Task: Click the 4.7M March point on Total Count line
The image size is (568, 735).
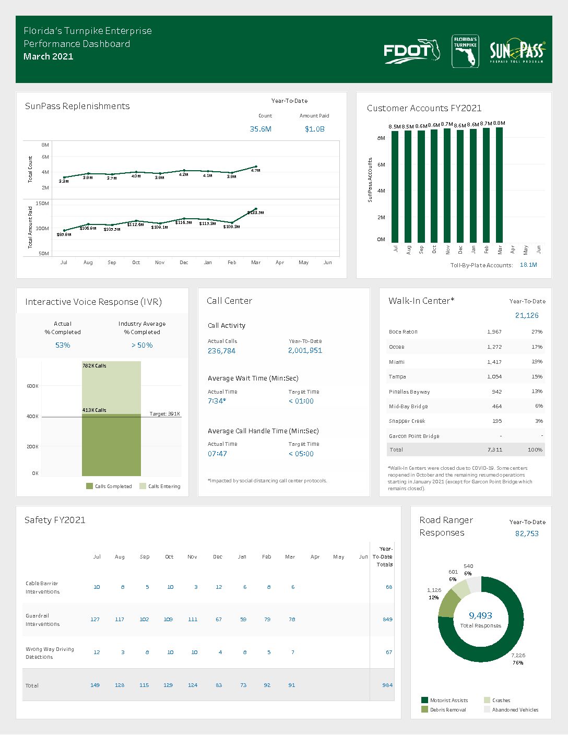Action: pos(256,167)
